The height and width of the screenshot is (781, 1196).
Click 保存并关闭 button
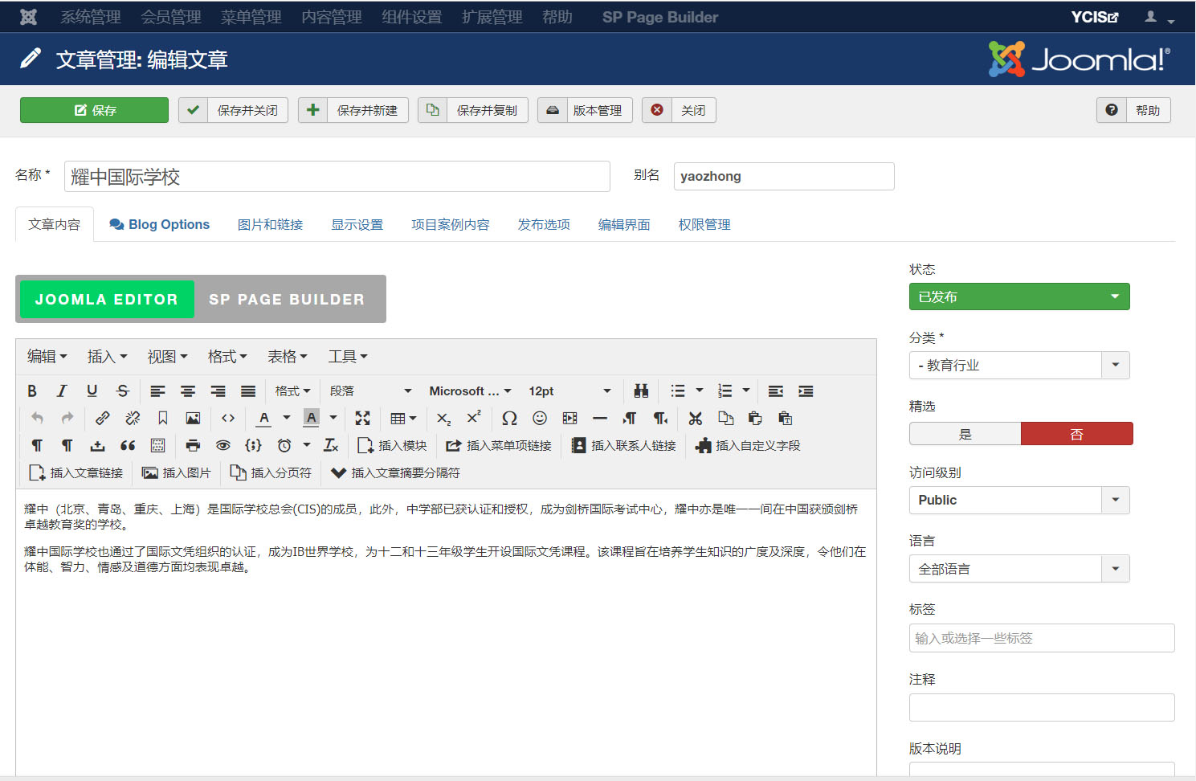coord(233,110)
